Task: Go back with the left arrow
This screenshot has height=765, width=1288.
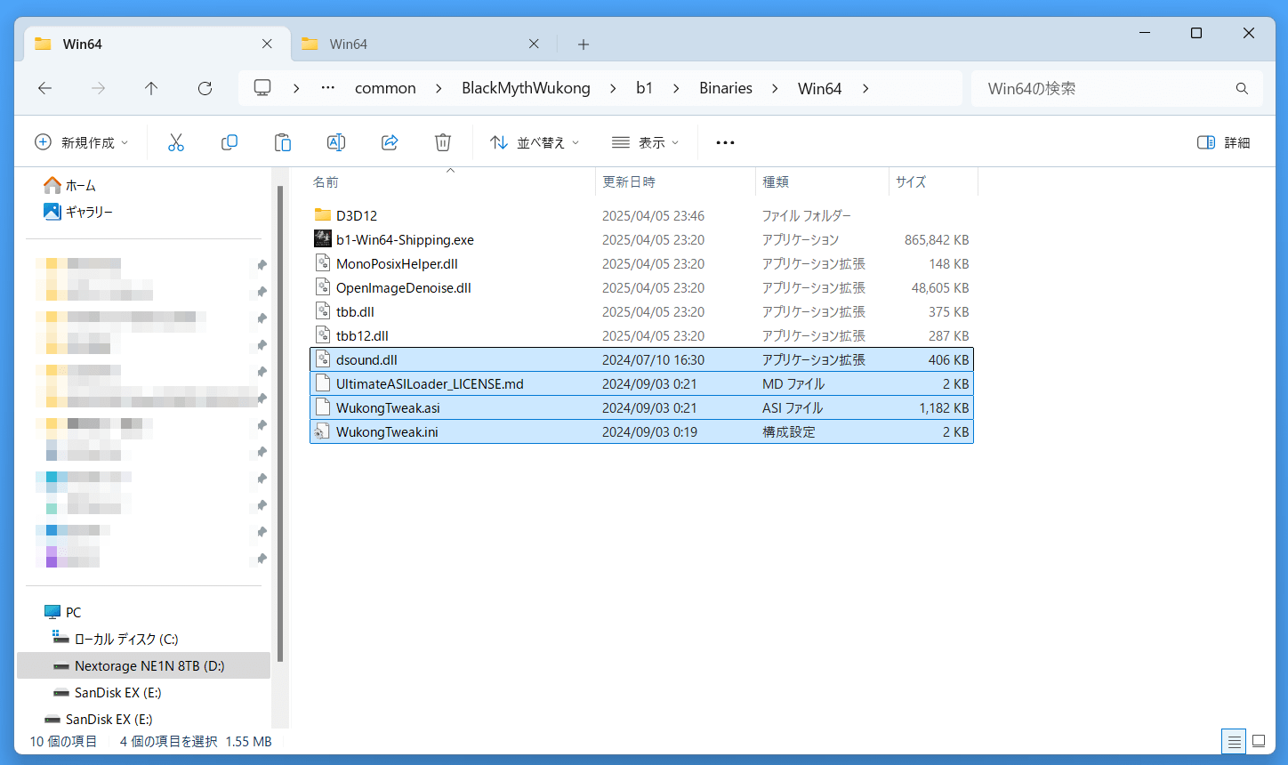Action: pos(44,88)
